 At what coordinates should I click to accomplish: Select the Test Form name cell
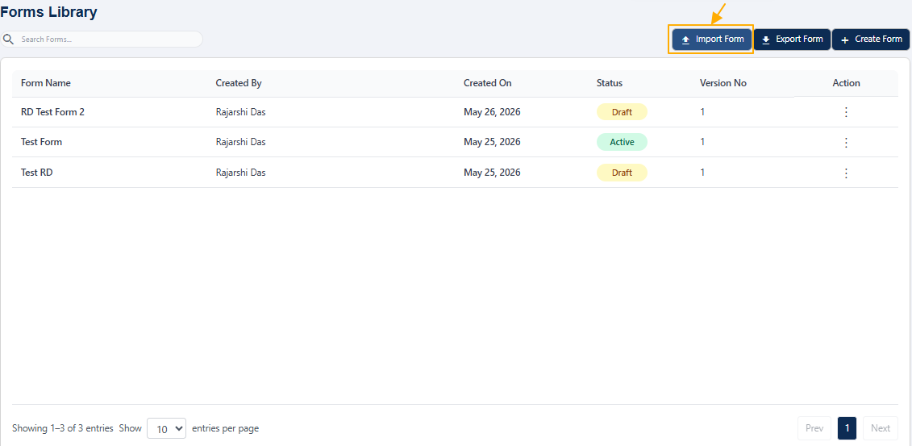pyautogui.click(x=41, y=142)
